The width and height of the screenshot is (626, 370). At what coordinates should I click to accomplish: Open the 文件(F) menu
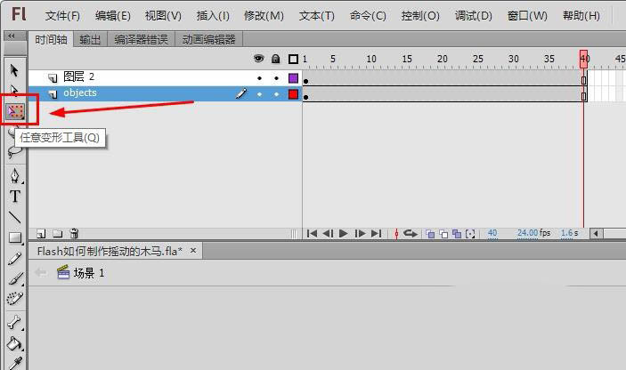[62, 16]
